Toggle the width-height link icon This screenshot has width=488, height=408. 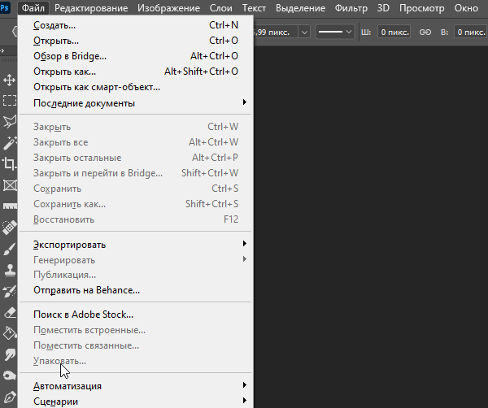tap(425, 32)
